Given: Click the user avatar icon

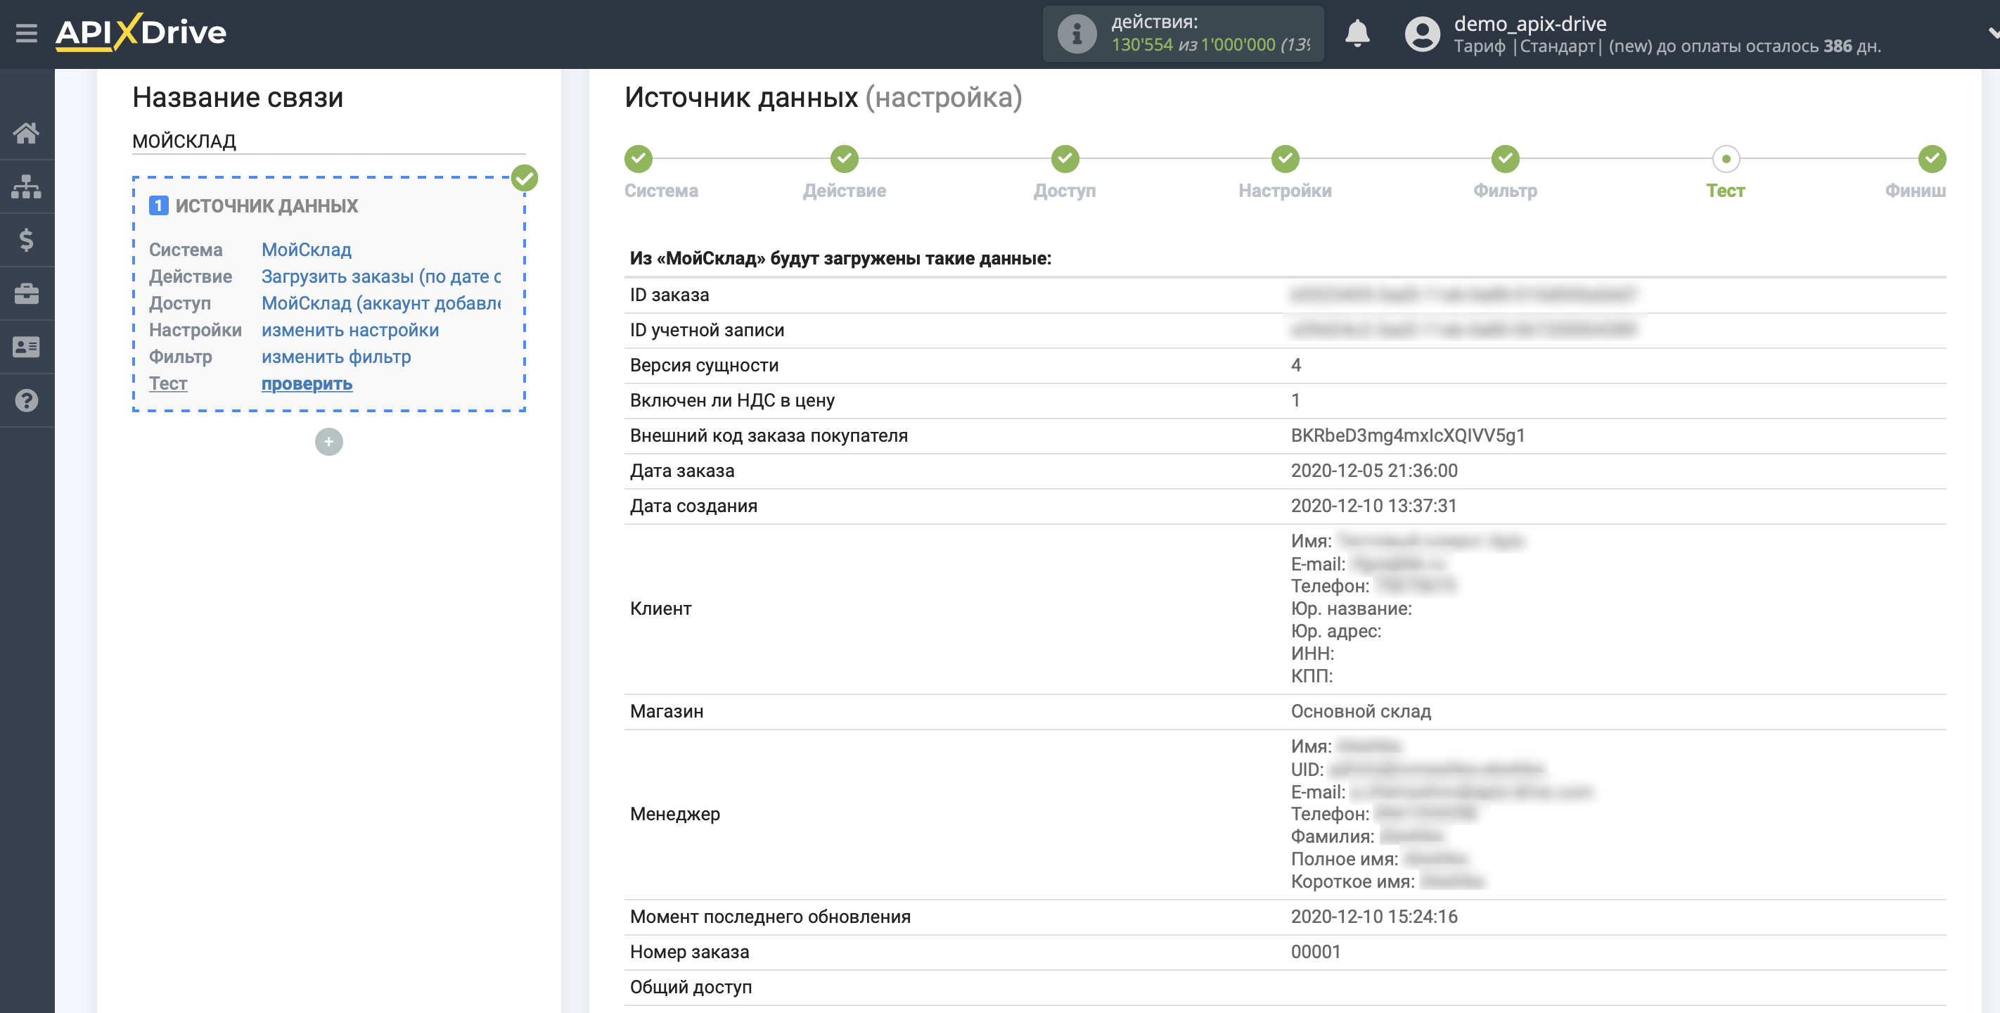Looking at the screenshot, I should 1423,34.
